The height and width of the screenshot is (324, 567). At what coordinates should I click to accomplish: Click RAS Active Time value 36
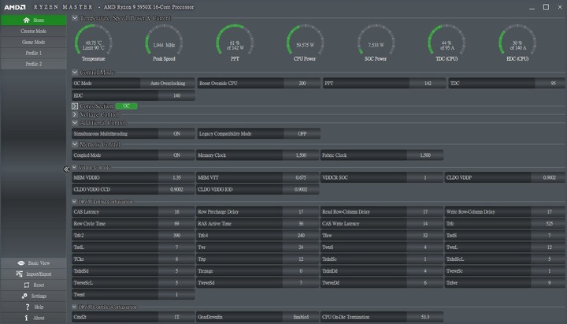point(301,223)
